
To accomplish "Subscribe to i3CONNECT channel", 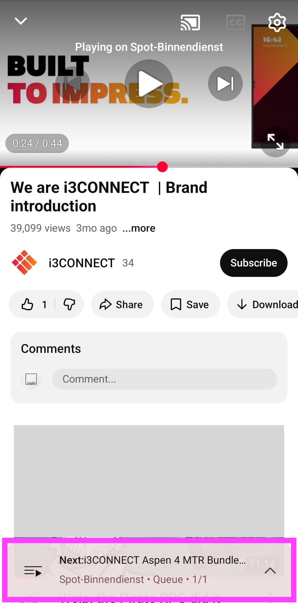I will (253, 263).
